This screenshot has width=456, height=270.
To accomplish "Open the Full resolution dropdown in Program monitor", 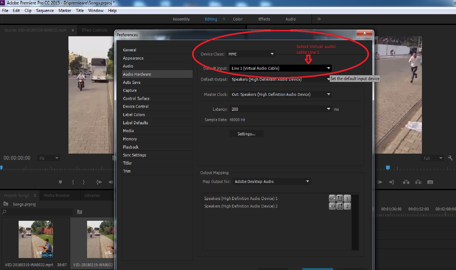I will 432,158.
